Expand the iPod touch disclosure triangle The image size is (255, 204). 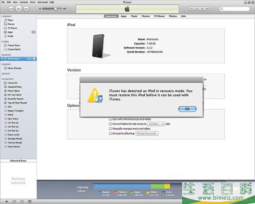(x=2, y=59)
